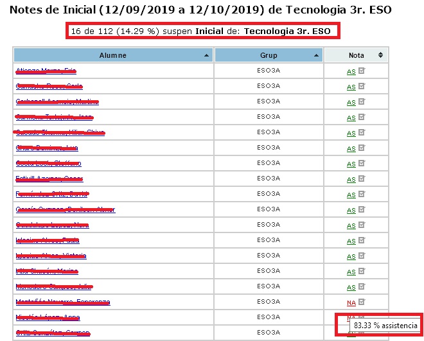Click the edit-grade icon in the fifteenth row
The image size is (424, 341).
(x=362, y=286)
